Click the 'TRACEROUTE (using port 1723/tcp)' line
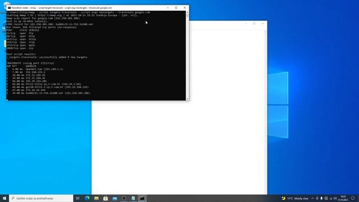 [x=30, y=63]
